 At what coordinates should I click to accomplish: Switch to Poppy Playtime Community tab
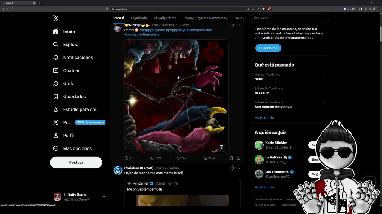[x=205, y=18]
